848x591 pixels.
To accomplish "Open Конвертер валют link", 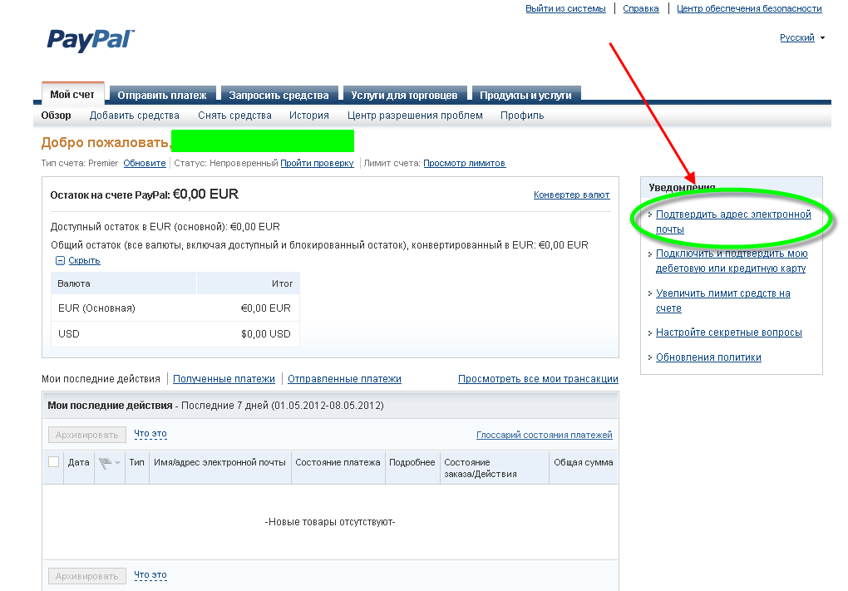I will 572,195.
